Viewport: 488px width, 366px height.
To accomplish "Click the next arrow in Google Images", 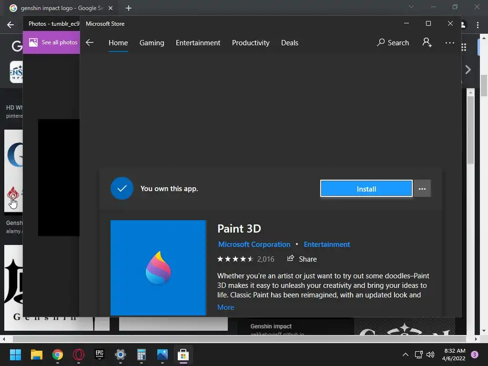I will pos(468,70).
